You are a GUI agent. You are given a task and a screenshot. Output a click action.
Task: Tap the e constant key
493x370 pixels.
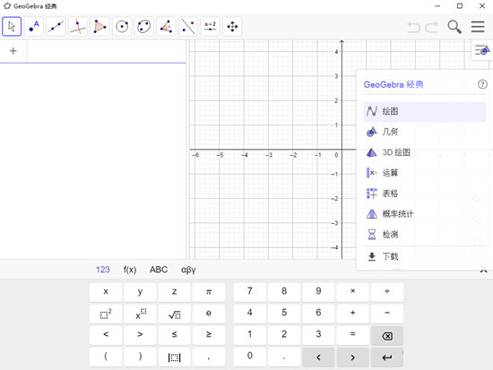[x=209, y=314]
